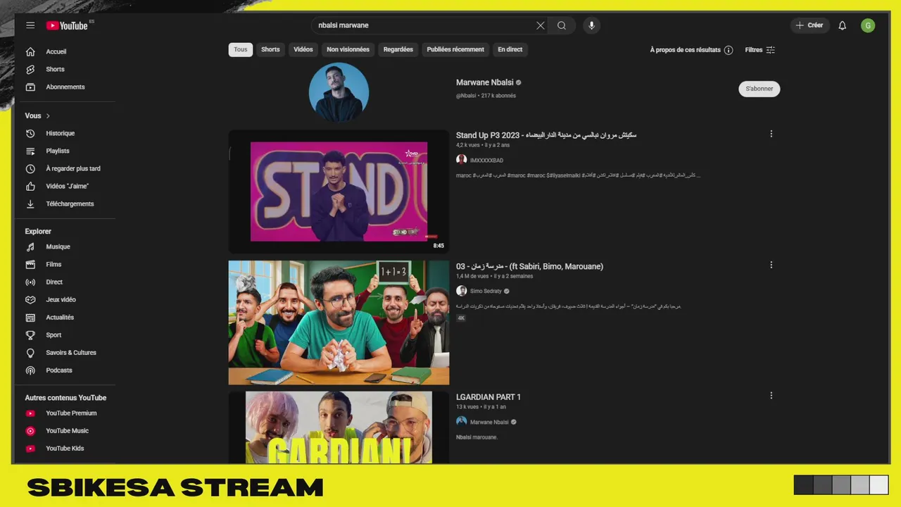Open the notifications bell

coord(842,25)
